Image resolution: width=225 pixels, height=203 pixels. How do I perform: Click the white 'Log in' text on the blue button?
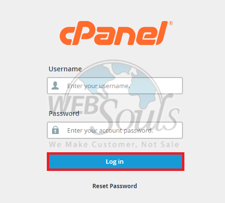[x=115, y=162]
